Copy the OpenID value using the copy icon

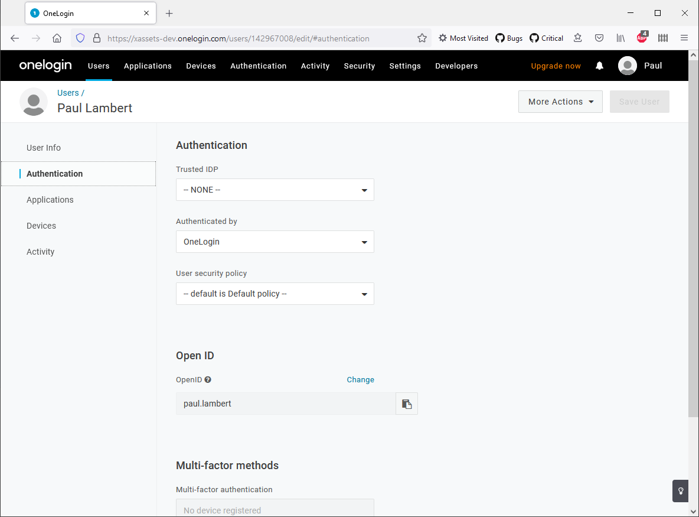(x=406, y=403)
